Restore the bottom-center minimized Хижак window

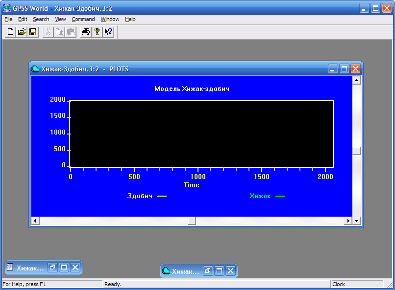pyautogui.click(x=208, y=270)
